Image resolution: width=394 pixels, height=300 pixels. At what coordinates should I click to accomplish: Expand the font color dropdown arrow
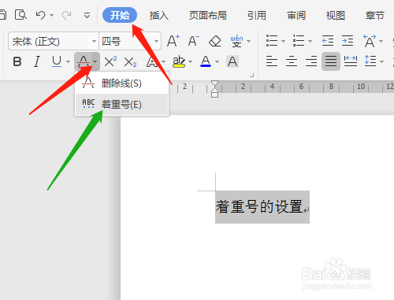click(217, 62)
